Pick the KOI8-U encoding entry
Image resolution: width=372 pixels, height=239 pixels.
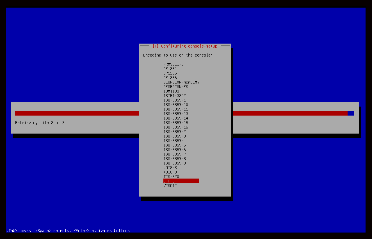pos(170,172)
